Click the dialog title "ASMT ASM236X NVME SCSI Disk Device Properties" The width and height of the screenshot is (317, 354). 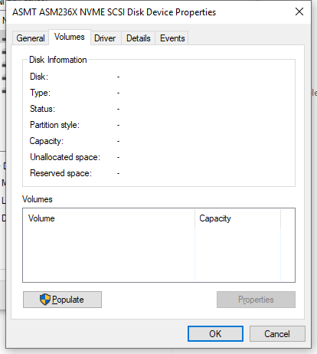tap(114, 12)
